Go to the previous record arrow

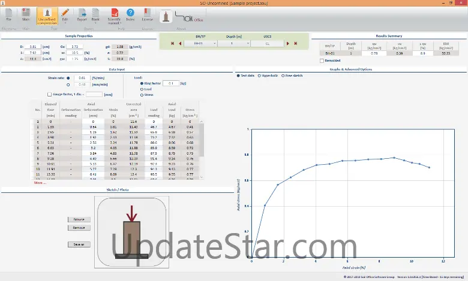(180, 44)
